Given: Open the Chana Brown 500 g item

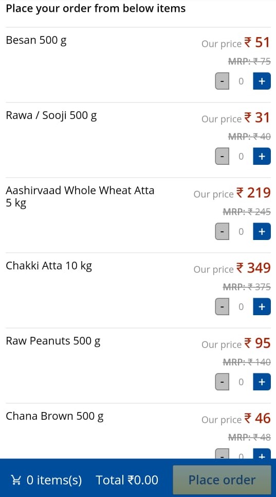Looking at the screenshot, I should point(54,416).
